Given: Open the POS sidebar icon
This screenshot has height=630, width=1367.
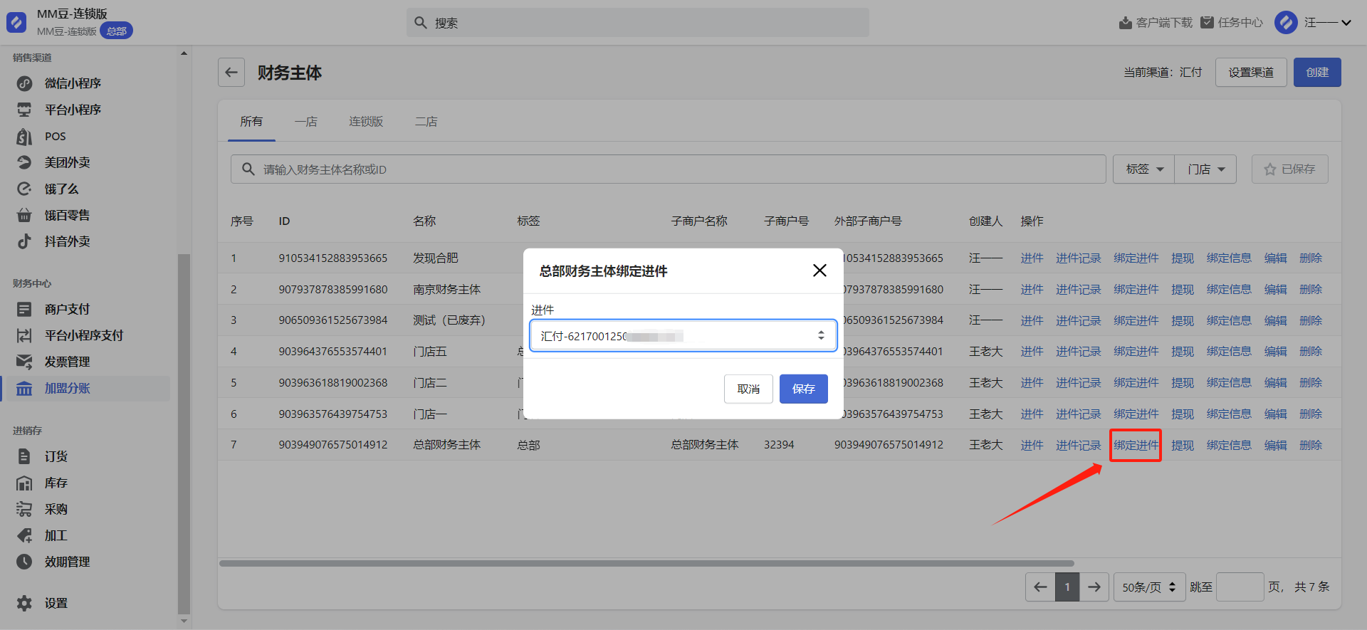Looking at the screenshot, I should [x=24, y=136].
